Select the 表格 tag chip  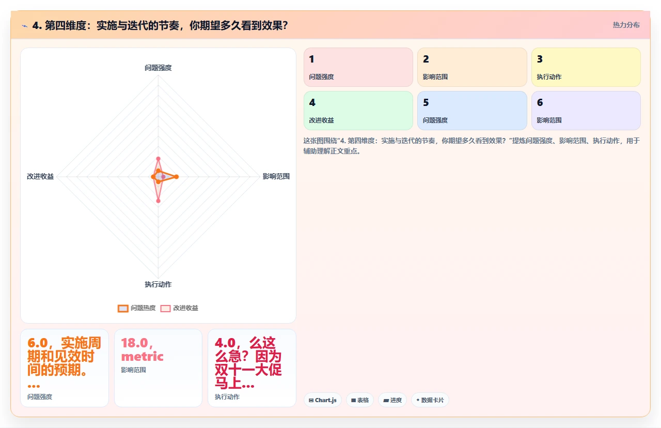[x=360, y=400]
